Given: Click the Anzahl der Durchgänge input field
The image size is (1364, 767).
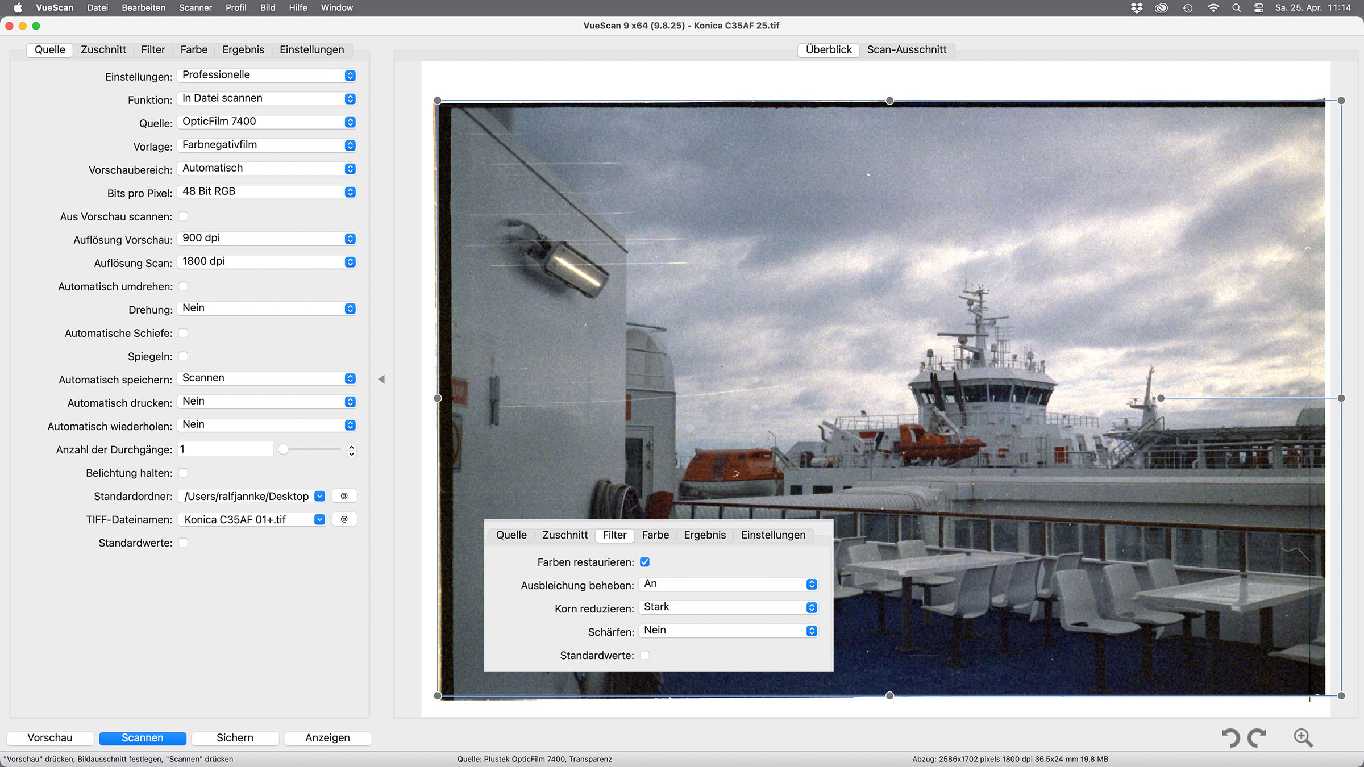Looking at the screenshot, I should 225,449.
